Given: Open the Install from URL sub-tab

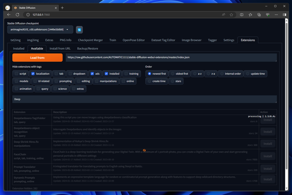Looking at the screenshot, I should click(60, 48).
